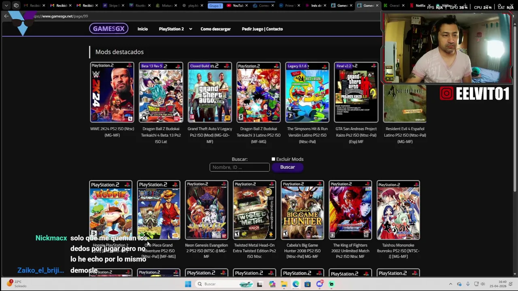Open The Simpsons Hit & Run cover
Screen dimensions: 518x291
(x=307, y=92)
